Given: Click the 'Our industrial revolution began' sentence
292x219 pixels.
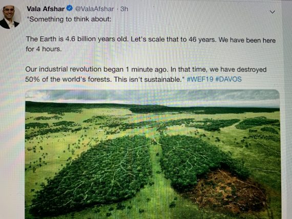Looking at the screenshot, I should (x=97, y=69).
